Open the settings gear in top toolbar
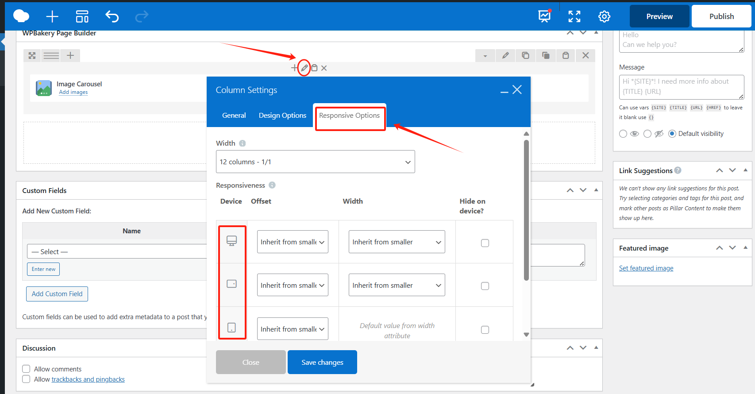Screen dimensions: 755x394 pos(604,16)
